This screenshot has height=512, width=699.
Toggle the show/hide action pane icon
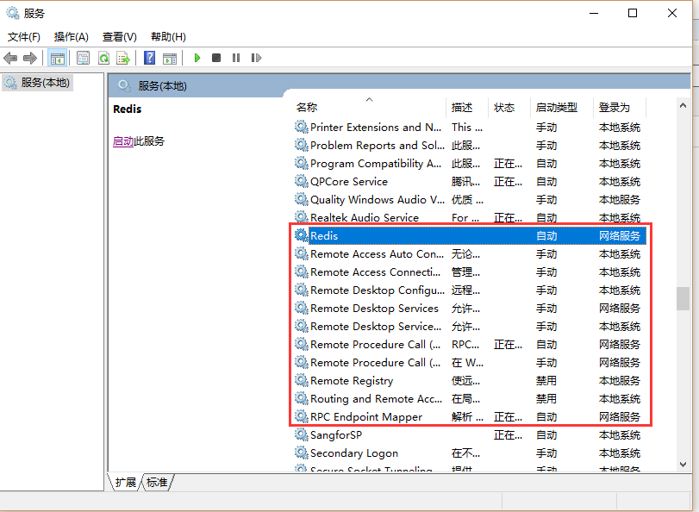pos(170,58)
